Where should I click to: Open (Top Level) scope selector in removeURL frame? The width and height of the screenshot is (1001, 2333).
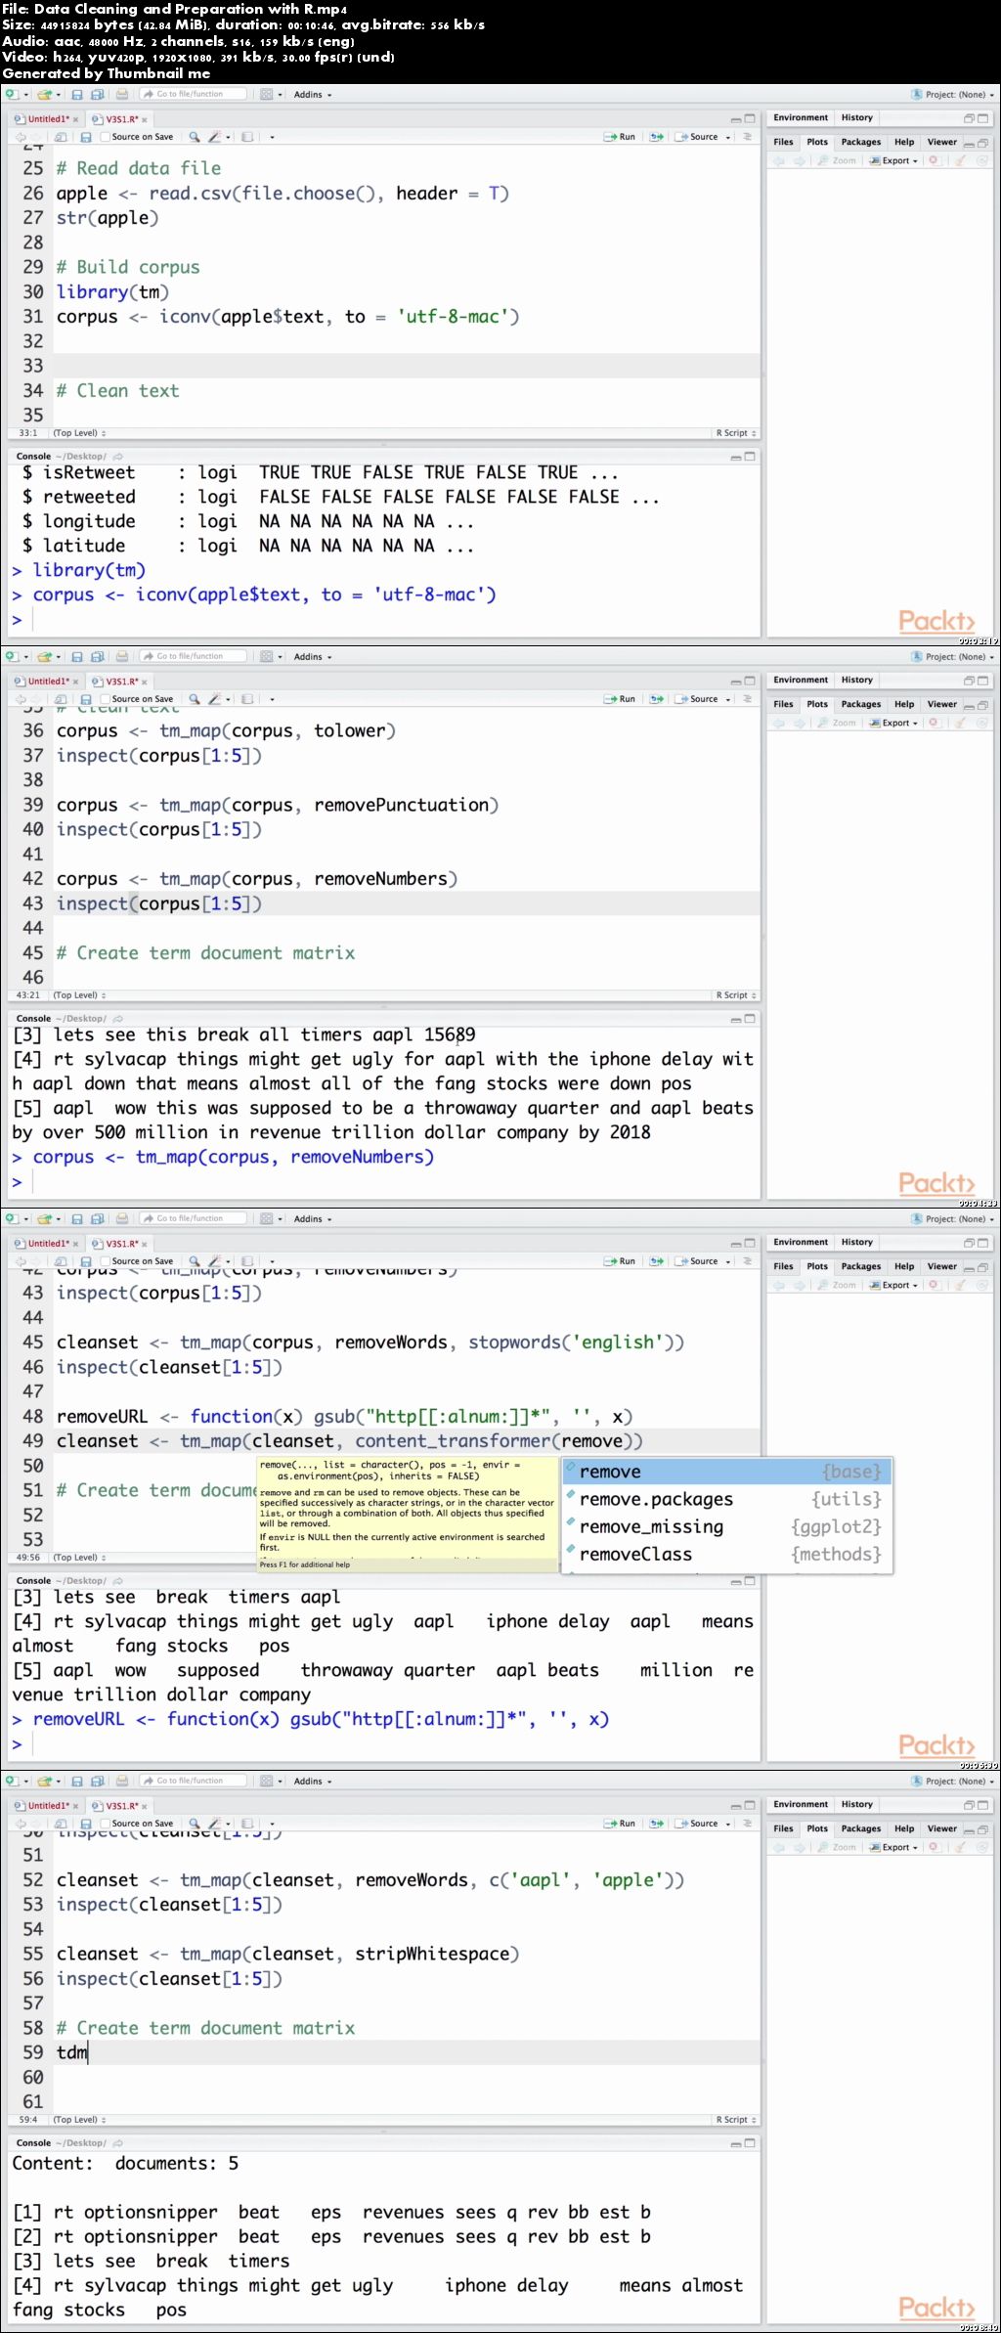79,1558
